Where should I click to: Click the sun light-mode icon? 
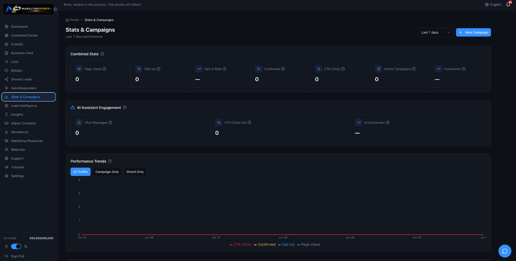tap(6, 246)
